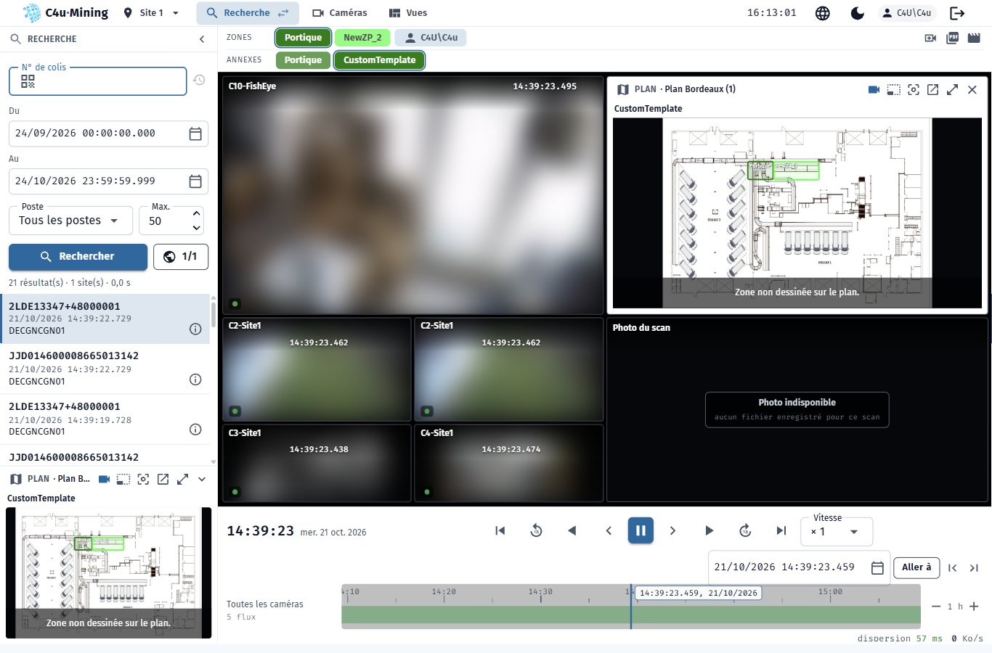Pause playback with the blue pause button

[641, 530]
